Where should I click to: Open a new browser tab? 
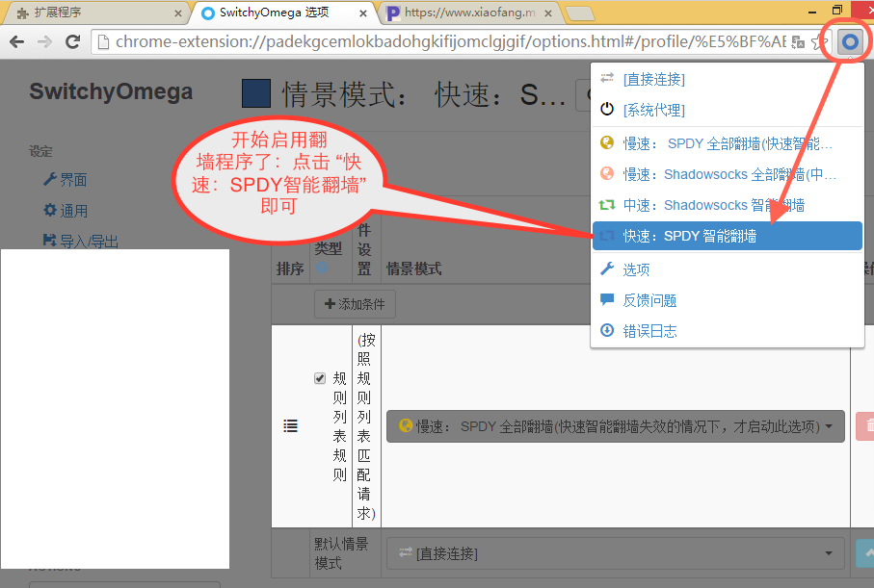(x=580, y=13)
